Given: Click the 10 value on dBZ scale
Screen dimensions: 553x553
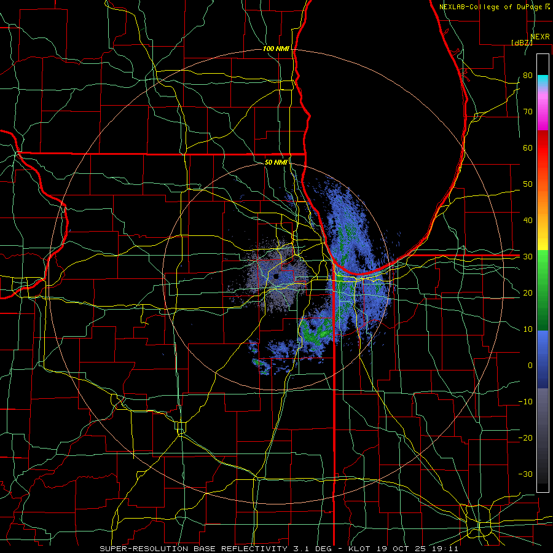Looking at the screenshot, I should (x=528, y=329).
